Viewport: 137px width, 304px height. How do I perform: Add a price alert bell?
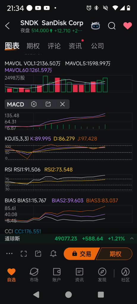pyautogui.click(x=53, y=254)
